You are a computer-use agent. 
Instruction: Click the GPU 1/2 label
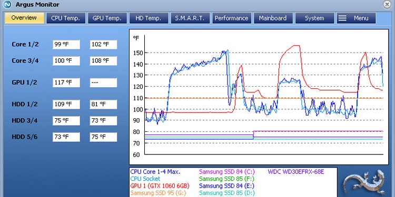[24, 82]
